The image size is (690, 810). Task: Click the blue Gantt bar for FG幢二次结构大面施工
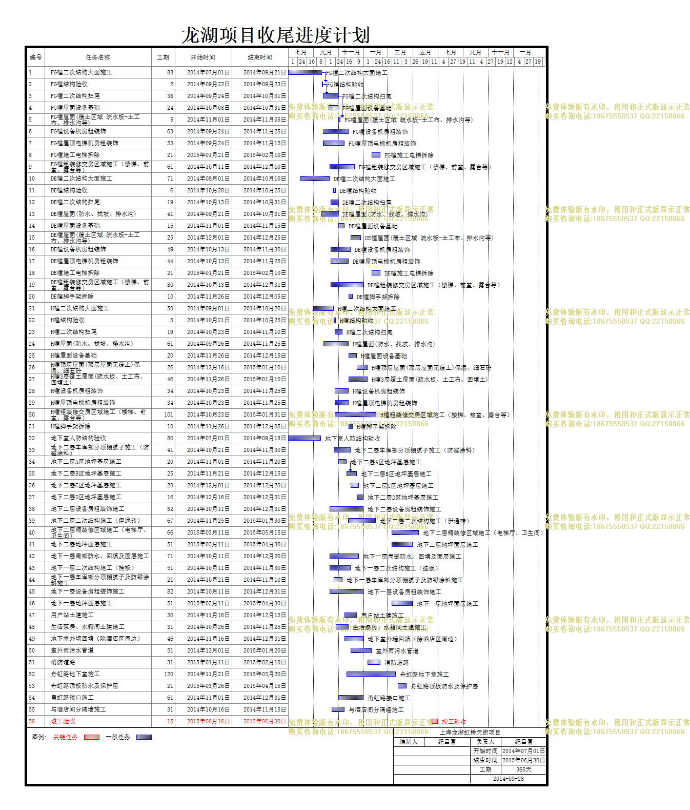coord(305,72)
